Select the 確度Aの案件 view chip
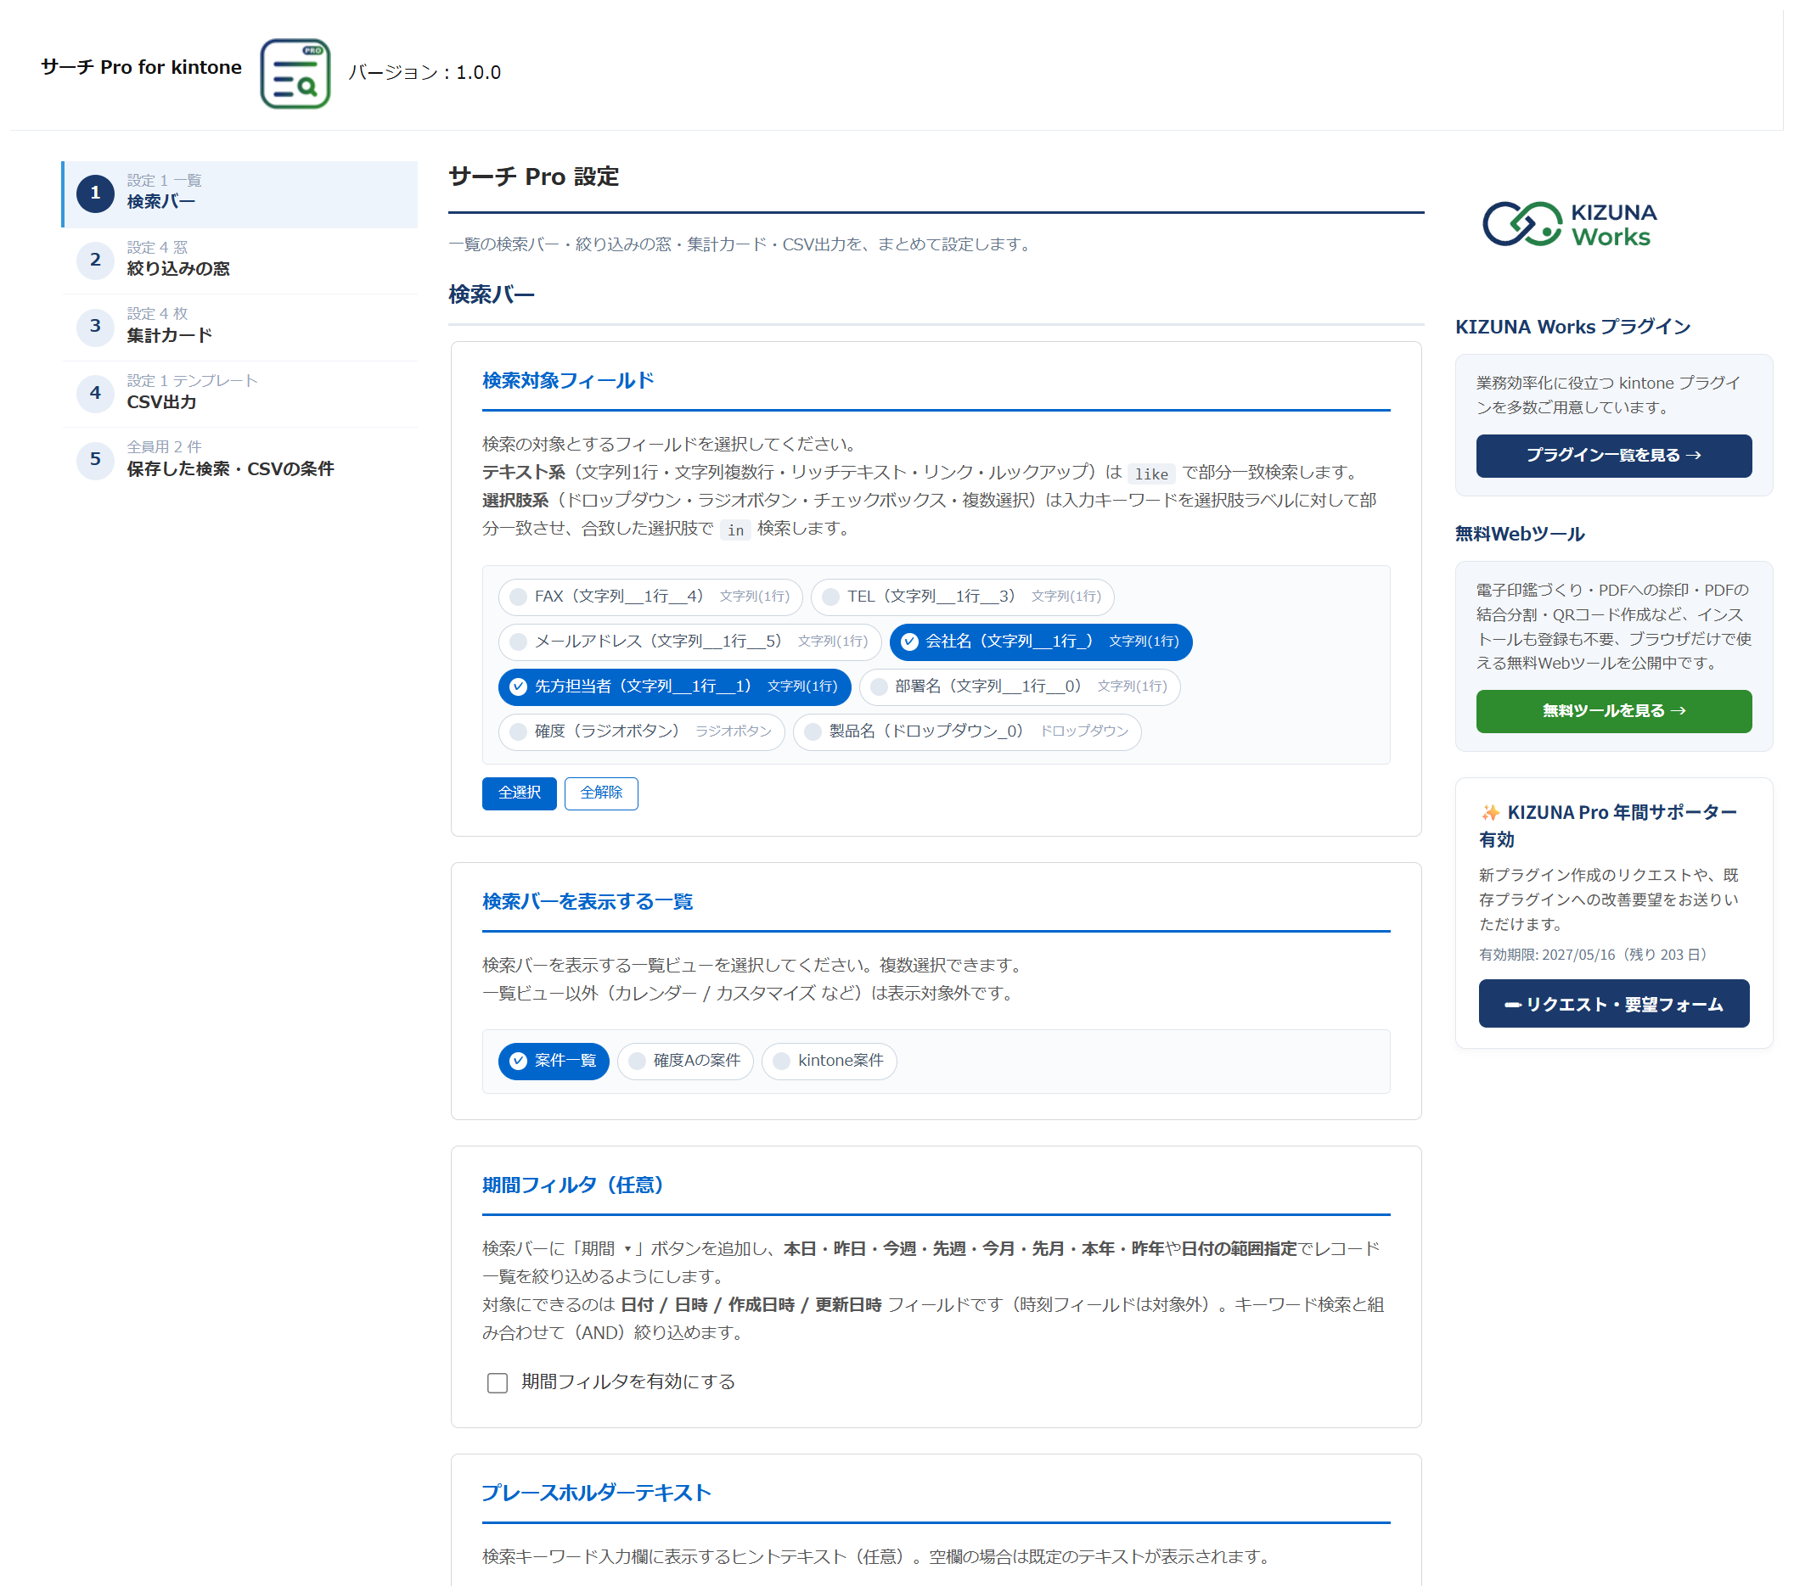Screen dimensions: 1794x1586 pos(684,1062)
